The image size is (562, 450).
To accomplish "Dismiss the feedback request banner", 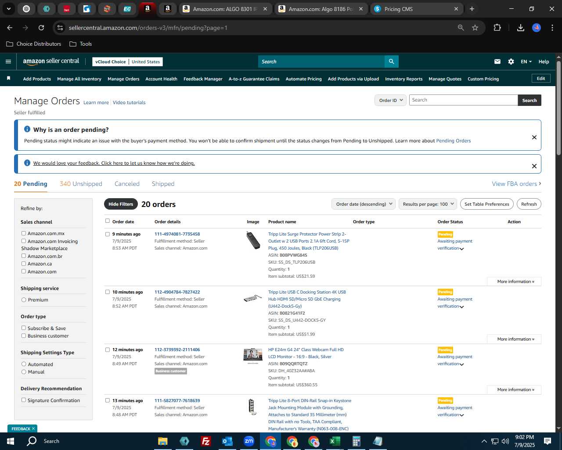I will click(x=534, y=166).
